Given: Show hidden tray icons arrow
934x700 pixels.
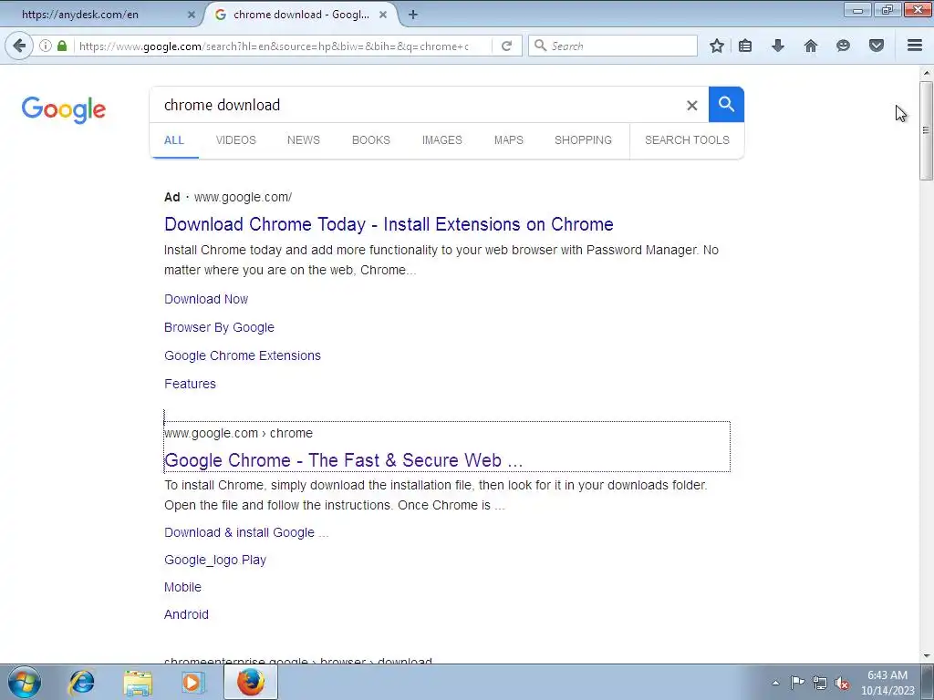Looking at the screenshot, I should tap(775, 683).
